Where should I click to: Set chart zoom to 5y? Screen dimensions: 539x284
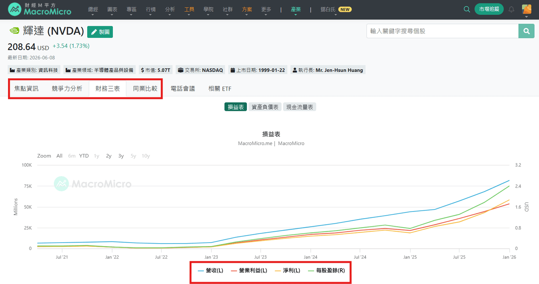pos(133,156)
